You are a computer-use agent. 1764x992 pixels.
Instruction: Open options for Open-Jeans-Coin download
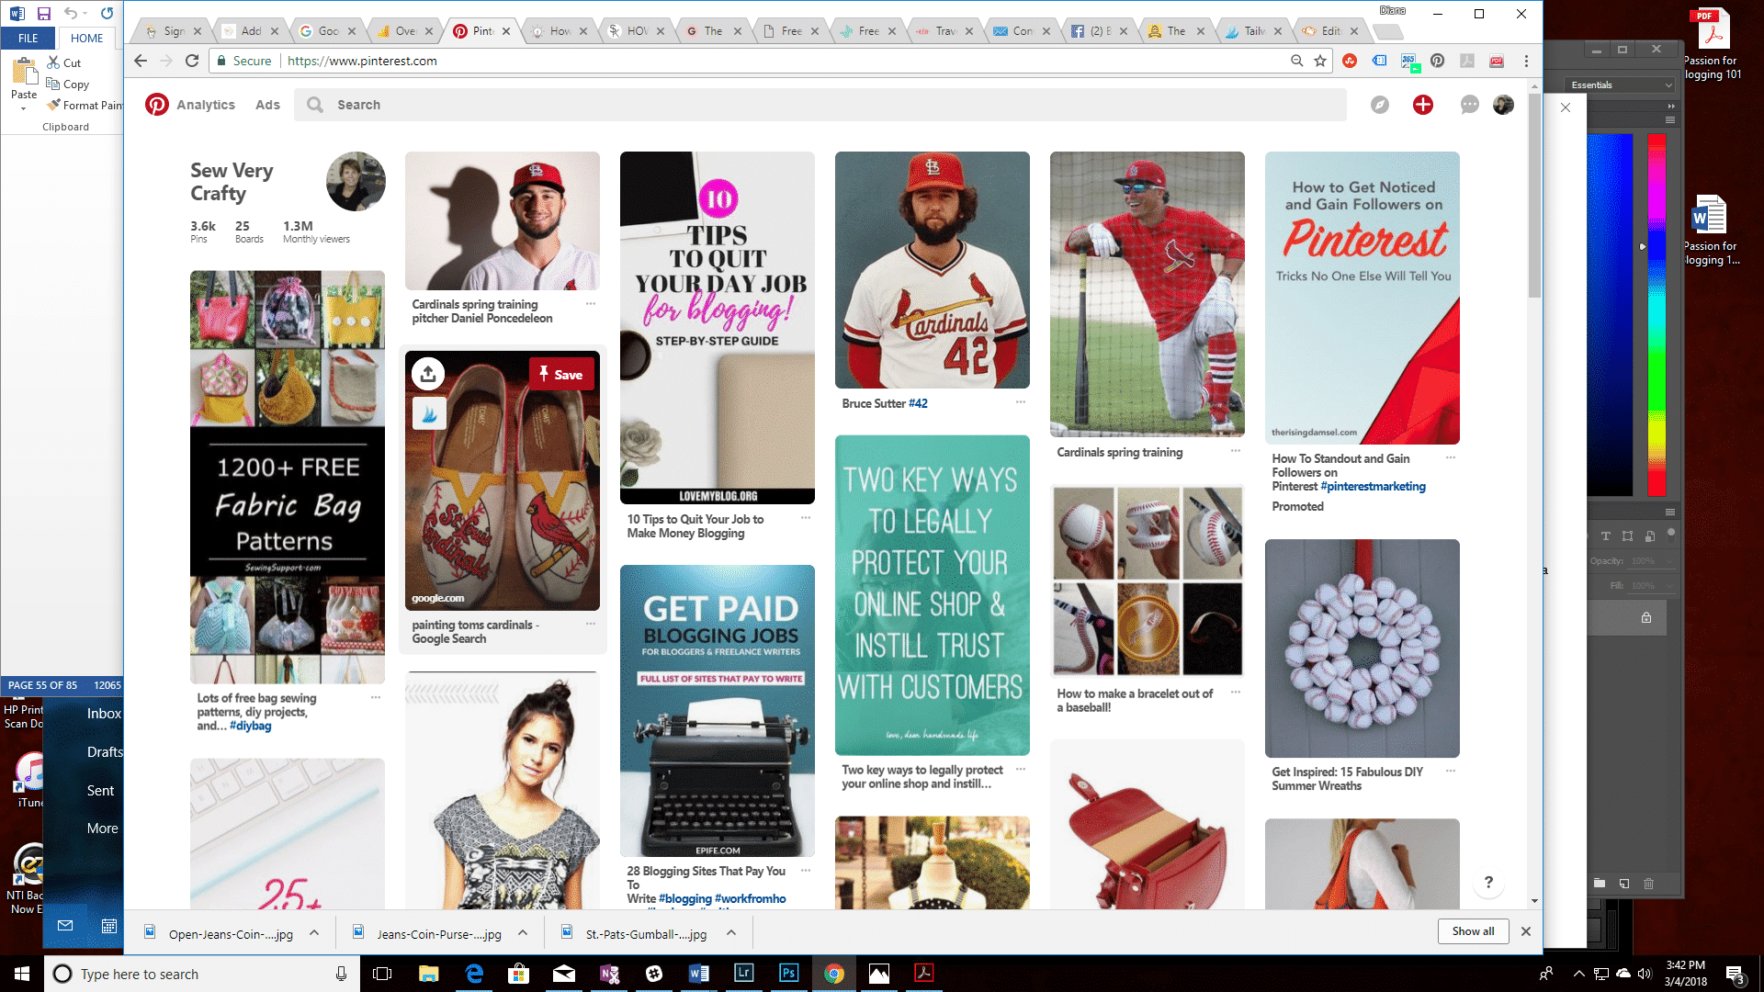click(x=314, y=933)
